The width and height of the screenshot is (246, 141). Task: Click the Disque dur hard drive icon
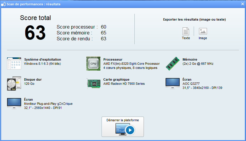click(x=14, y=84)
